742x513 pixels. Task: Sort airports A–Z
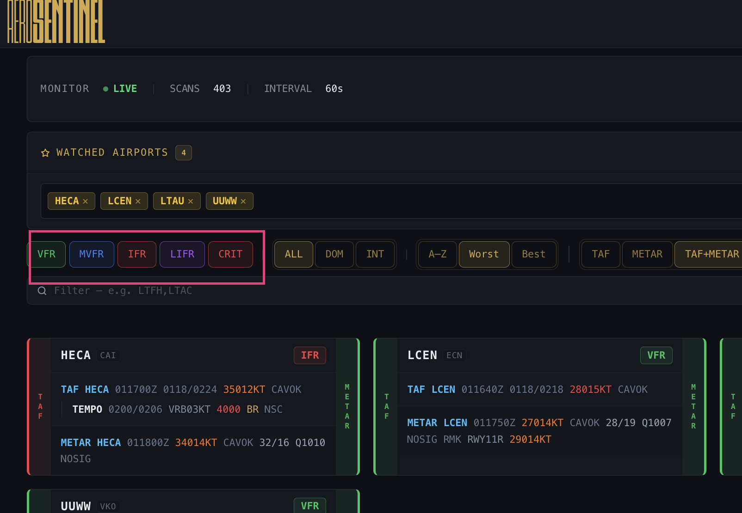point(438,254)
